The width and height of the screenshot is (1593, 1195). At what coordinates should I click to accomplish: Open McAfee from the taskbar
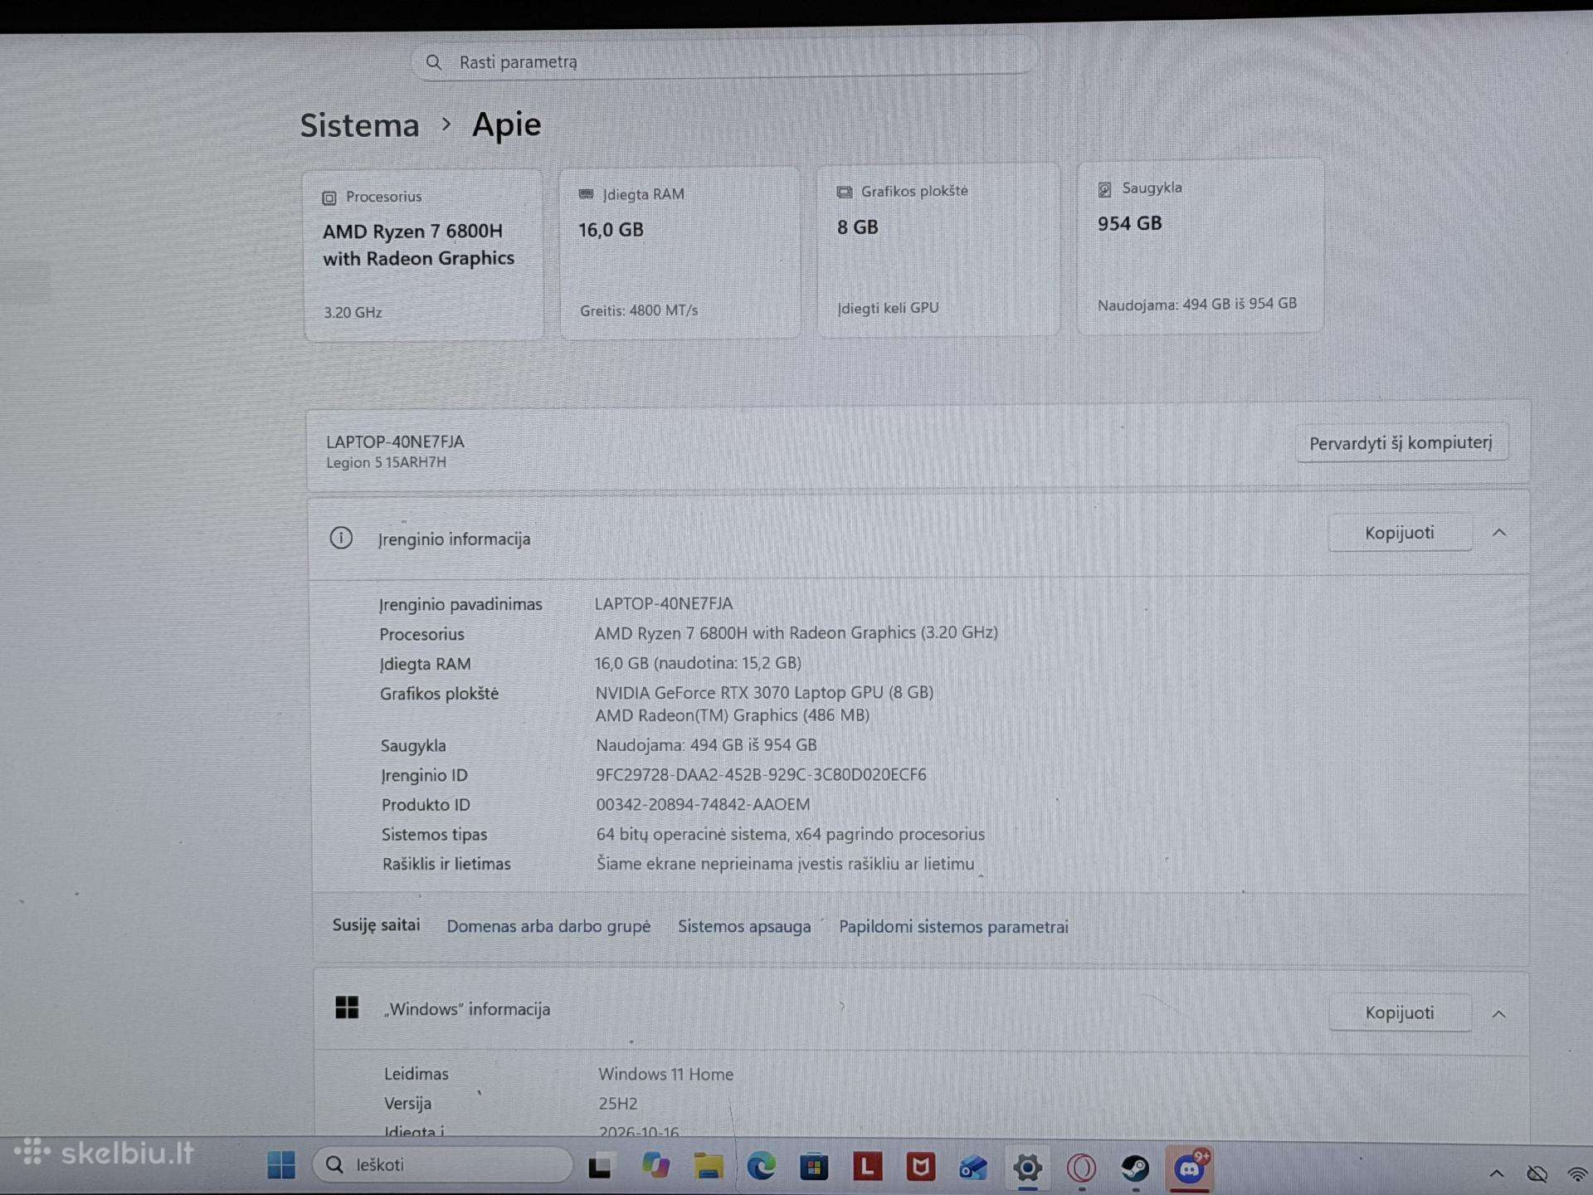[920, 1168]
